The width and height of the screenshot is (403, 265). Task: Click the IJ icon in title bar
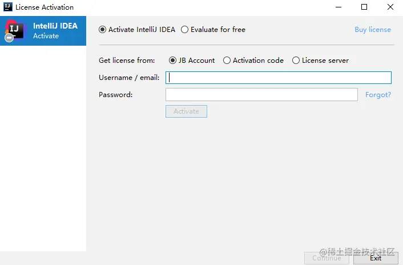click(x=8, y=7)
